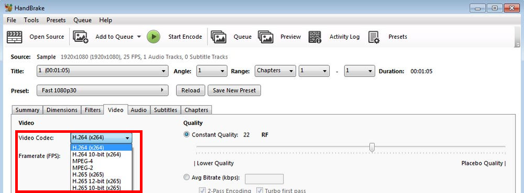Click the Constant Quality slider handle
Screen dimensions: 524x193
[372, 147]
